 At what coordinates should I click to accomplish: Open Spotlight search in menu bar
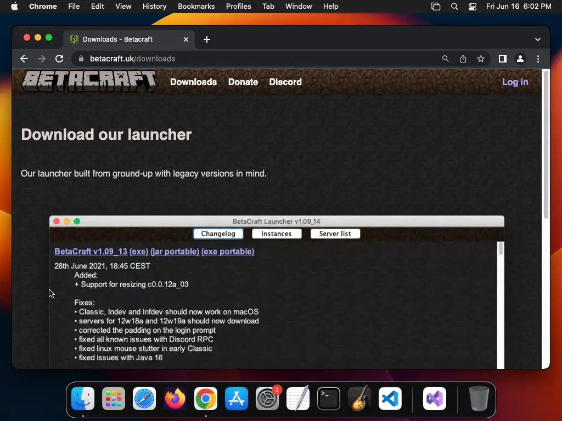pyautogui.click(x=454, y=7)
